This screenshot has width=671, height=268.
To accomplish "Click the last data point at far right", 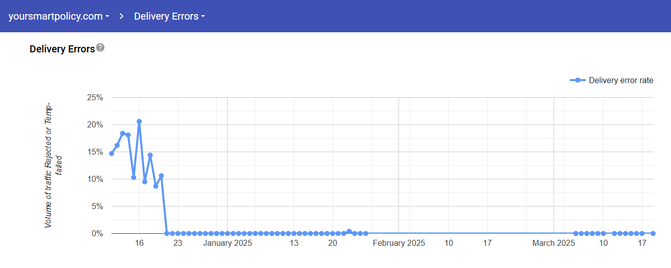I will [653, 233].
